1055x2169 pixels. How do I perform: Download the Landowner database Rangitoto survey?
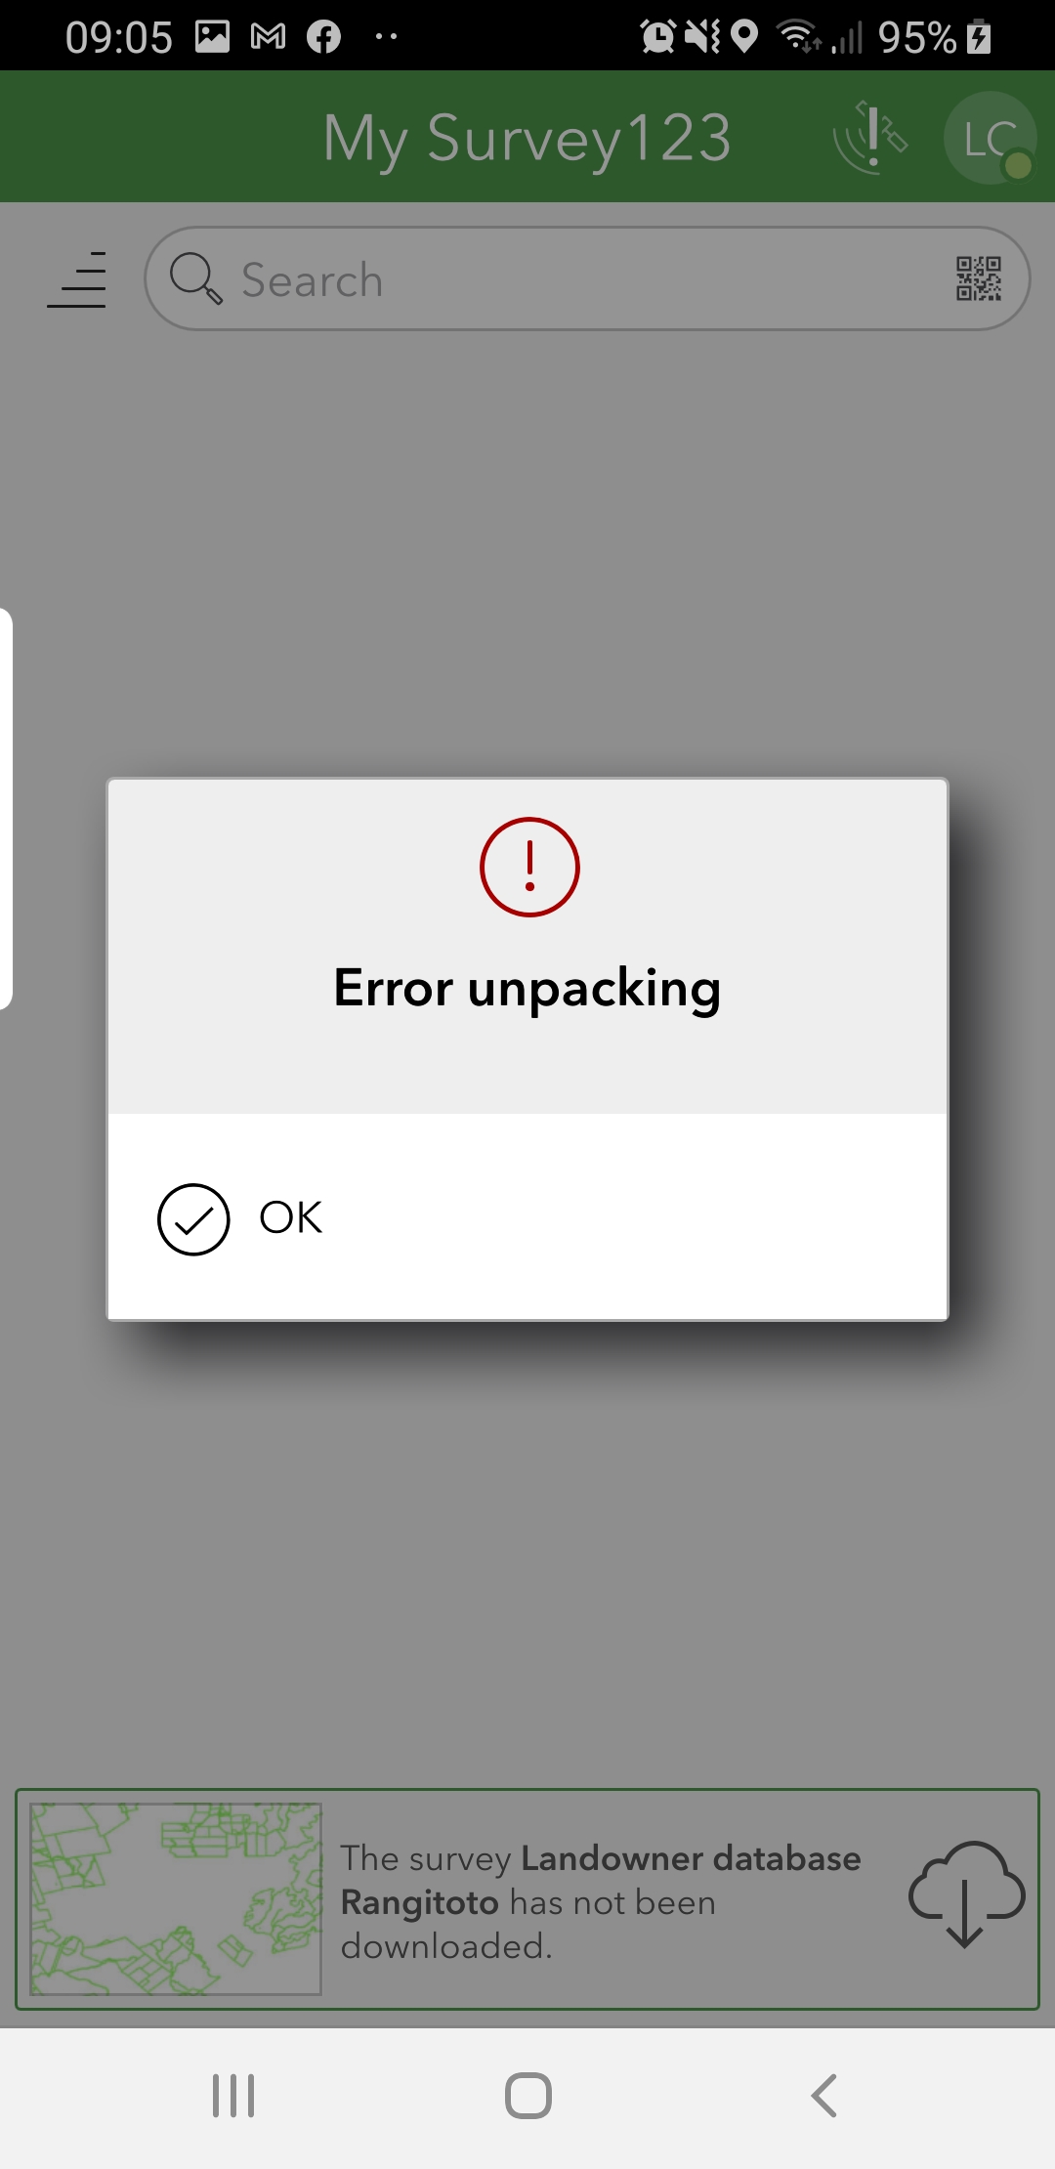(965, 1893)
